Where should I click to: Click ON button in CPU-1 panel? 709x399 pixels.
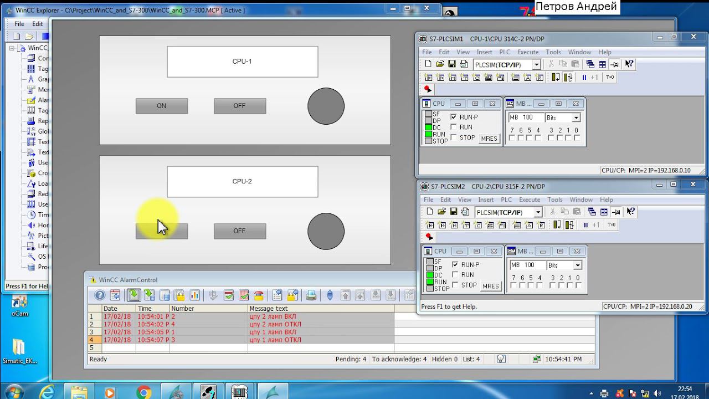pos(162,106)
